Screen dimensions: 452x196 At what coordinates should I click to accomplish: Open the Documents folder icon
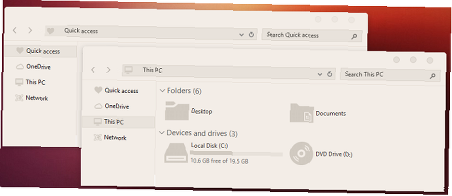(x=301, y=113)
